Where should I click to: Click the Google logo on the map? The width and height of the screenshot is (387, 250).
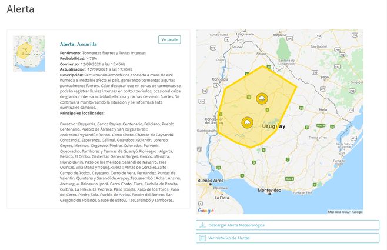(206, 210)
